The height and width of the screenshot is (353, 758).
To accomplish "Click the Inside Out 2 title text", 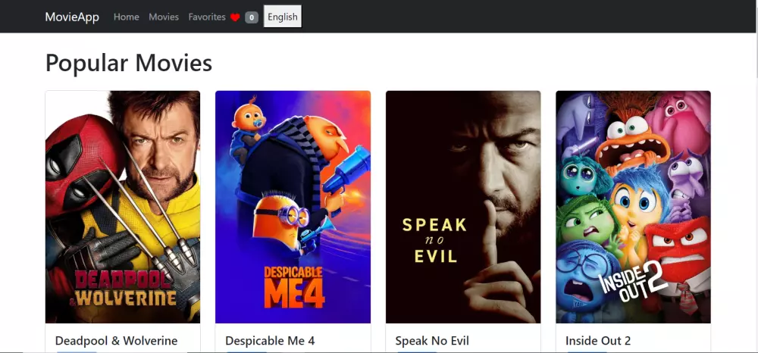I will pyautogui.click(x=598, y=341).
